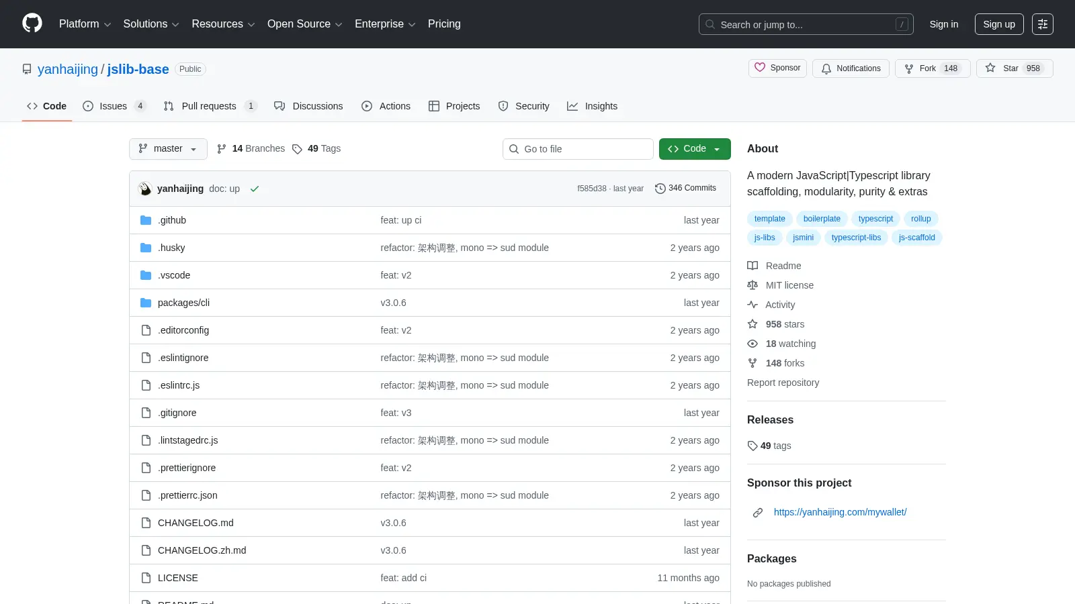Click the 'feat: add ci' commit message
1075x604 pixels.
(x=403, y=578)
